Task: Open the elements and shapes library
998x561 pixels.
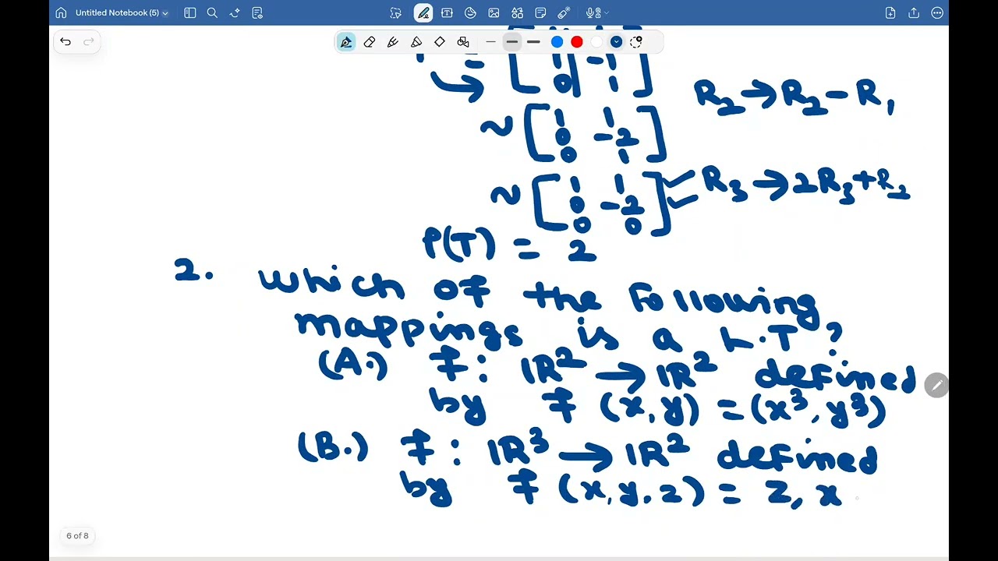Action: 517,12
